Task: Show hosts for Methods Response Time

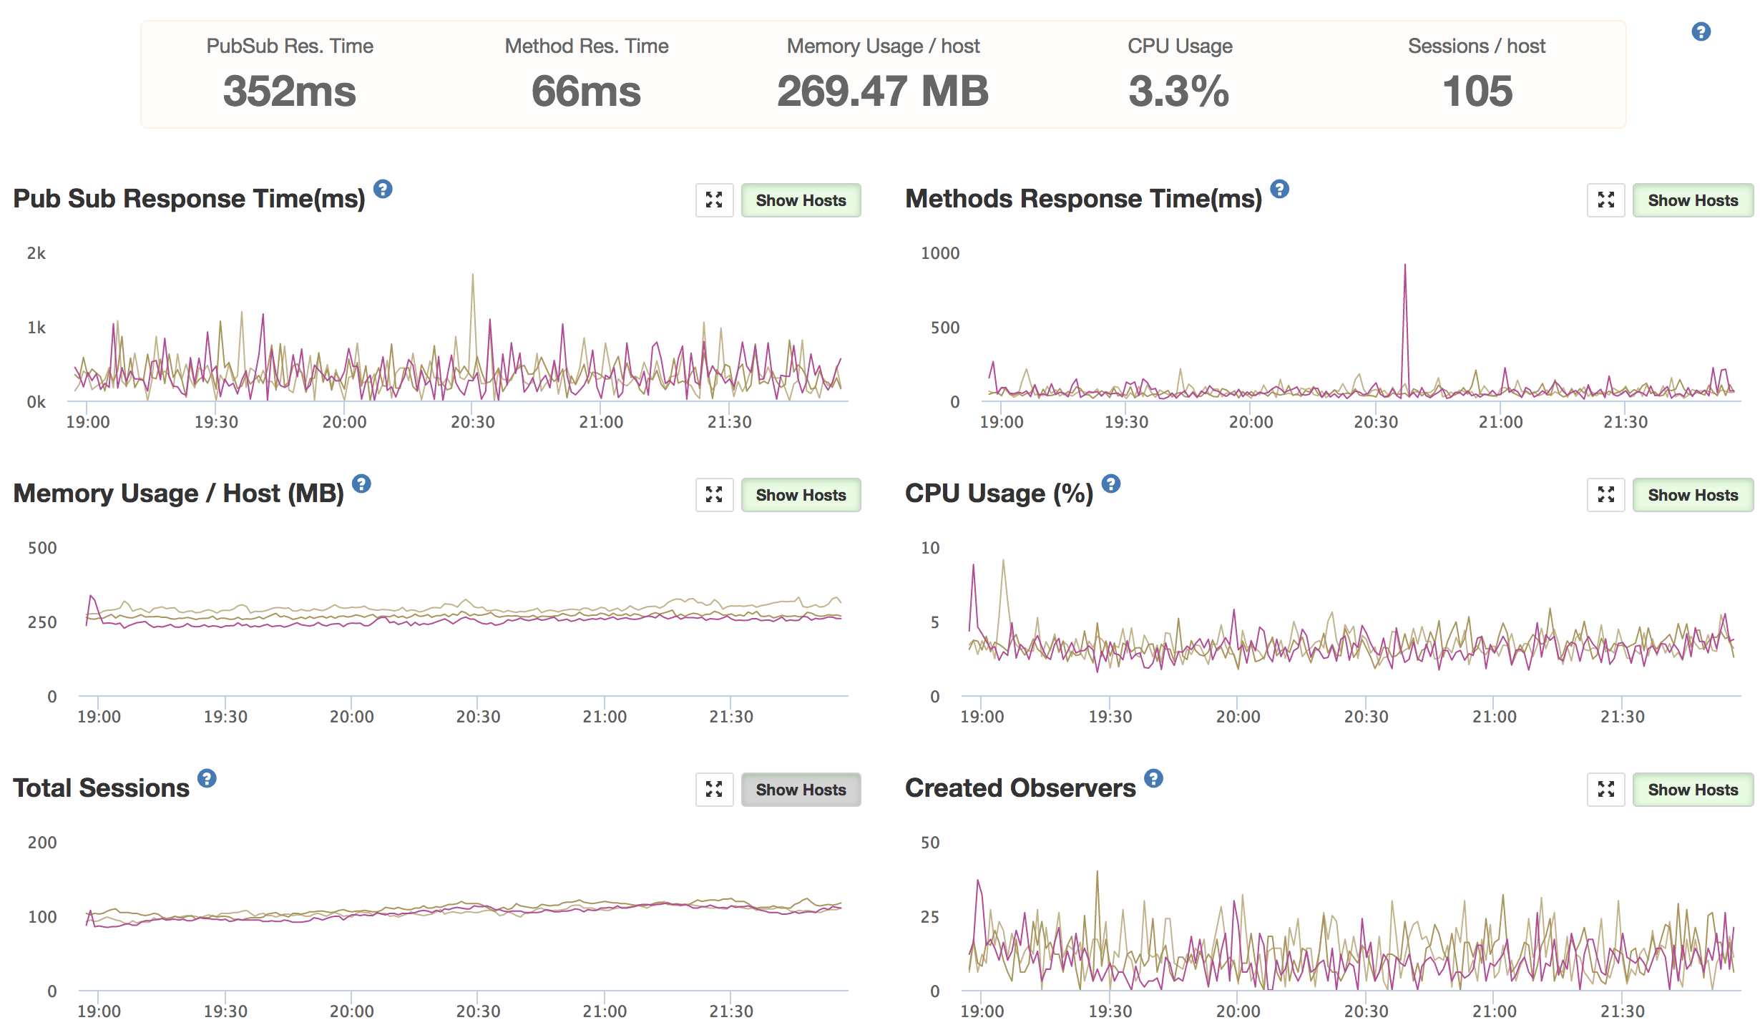Action: [1693, 200]
